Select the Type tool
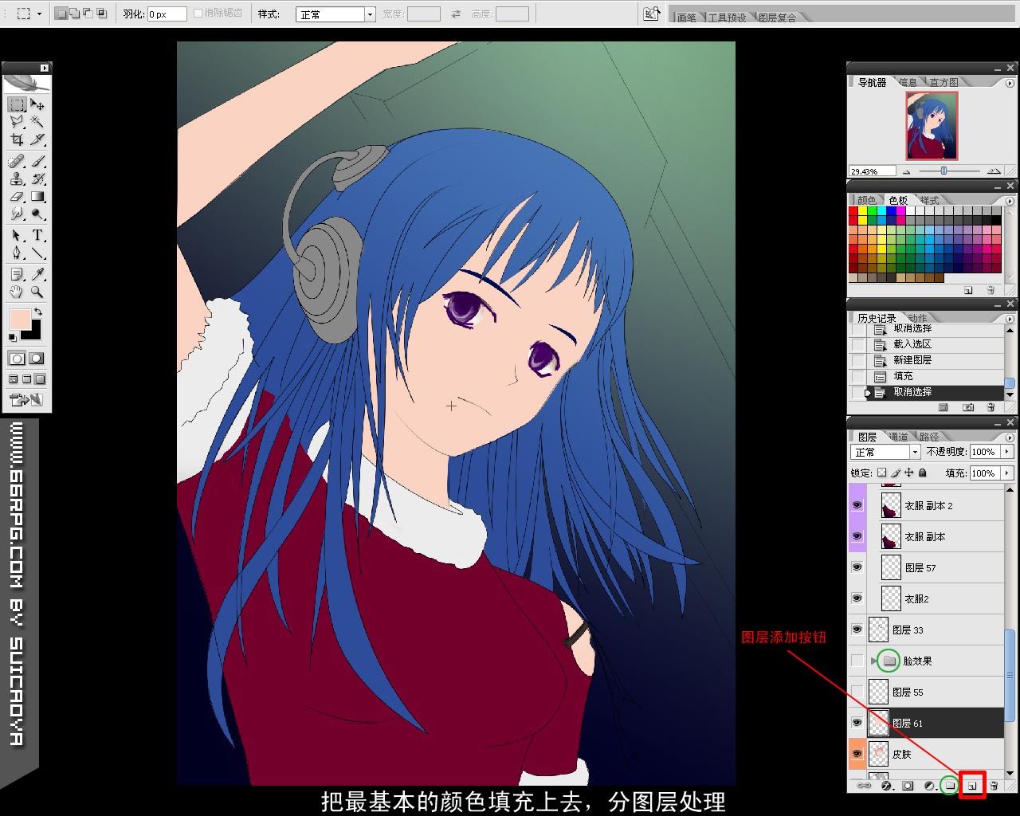This screenshot has width=1020, height=816. pyautogui.click(x=37, y=236)
